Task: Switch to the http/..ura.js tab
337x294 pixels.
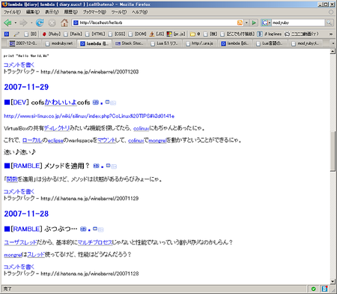Action: pos(200,43)
